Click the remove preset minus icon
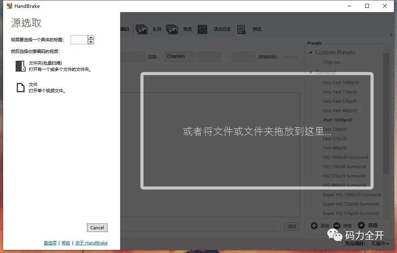Image resolution: width=397 pixels, height=253 pixels. tap(337, 225)
